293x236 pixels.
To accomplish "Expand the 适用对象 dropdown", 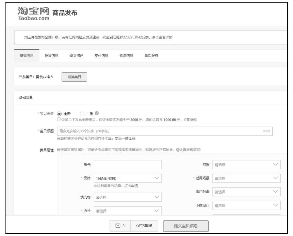I will (x=246, y=192).
